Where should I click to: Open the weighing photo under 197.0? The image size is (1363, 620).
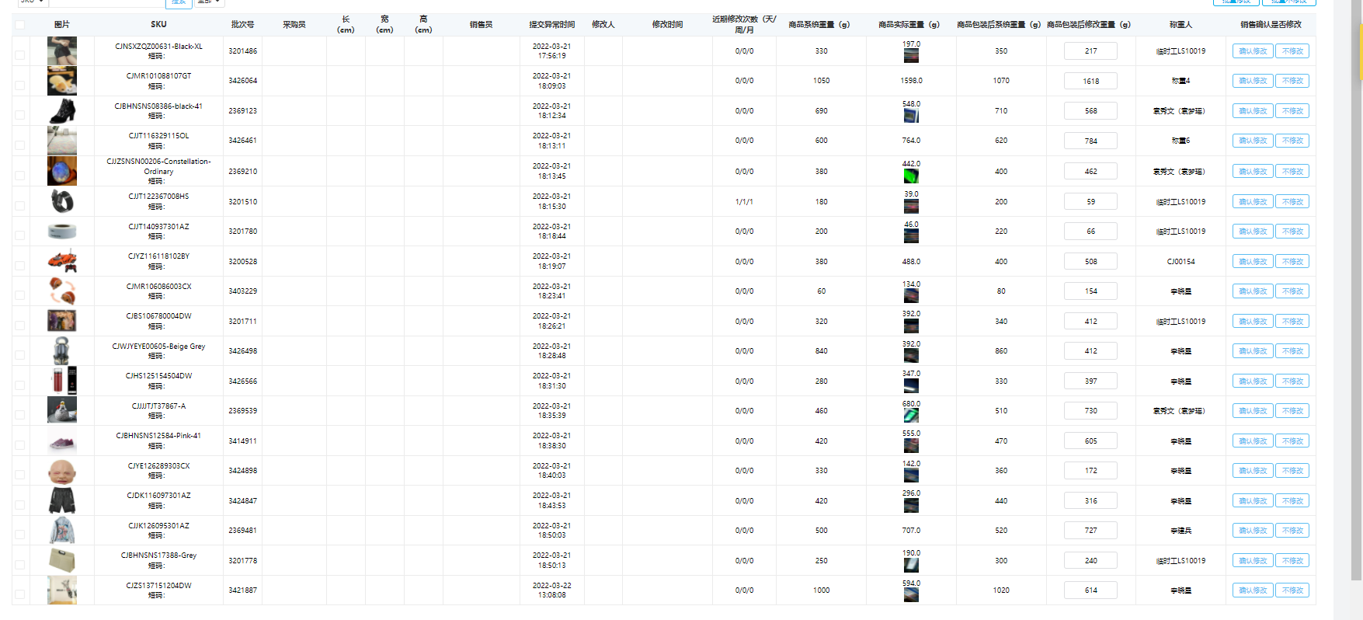tap(911, 56)
